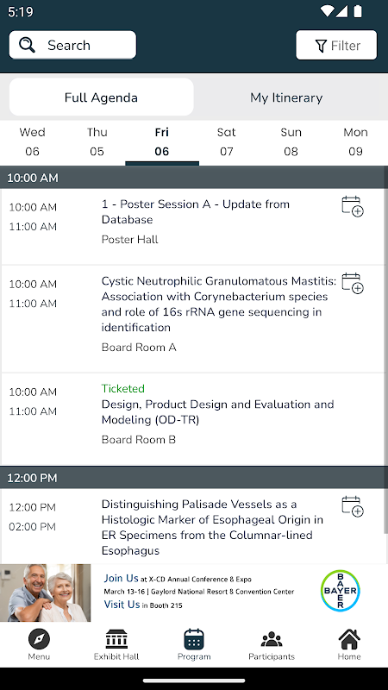The height and width of the screenshot is (690, 388).
Task: Go to Home icon
Action: click(349, 639)
